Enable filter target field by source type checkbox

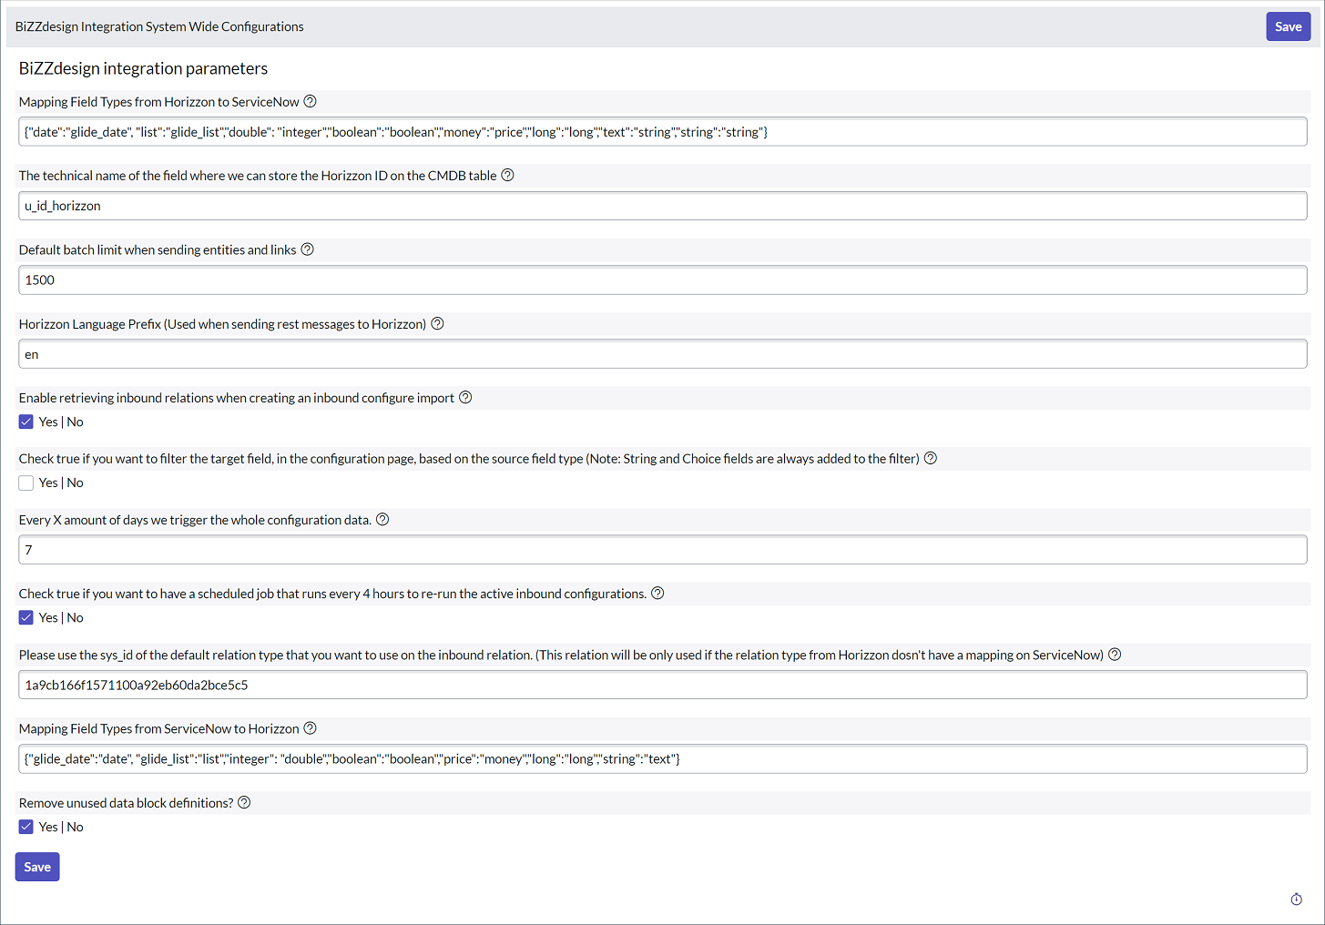coord(26,483)
